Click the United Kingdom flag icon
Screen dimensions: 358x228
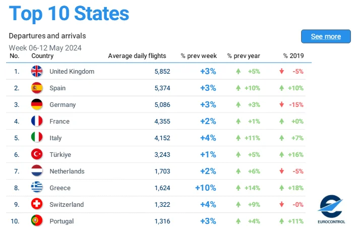pos(37,71)
